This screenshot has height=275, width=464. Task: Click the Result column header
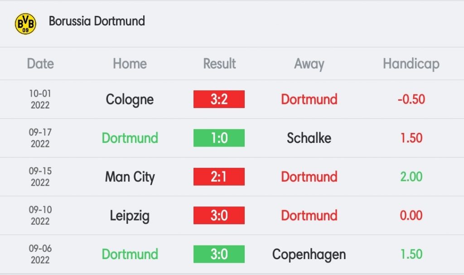pyautogui.click(x=219, y=64)
